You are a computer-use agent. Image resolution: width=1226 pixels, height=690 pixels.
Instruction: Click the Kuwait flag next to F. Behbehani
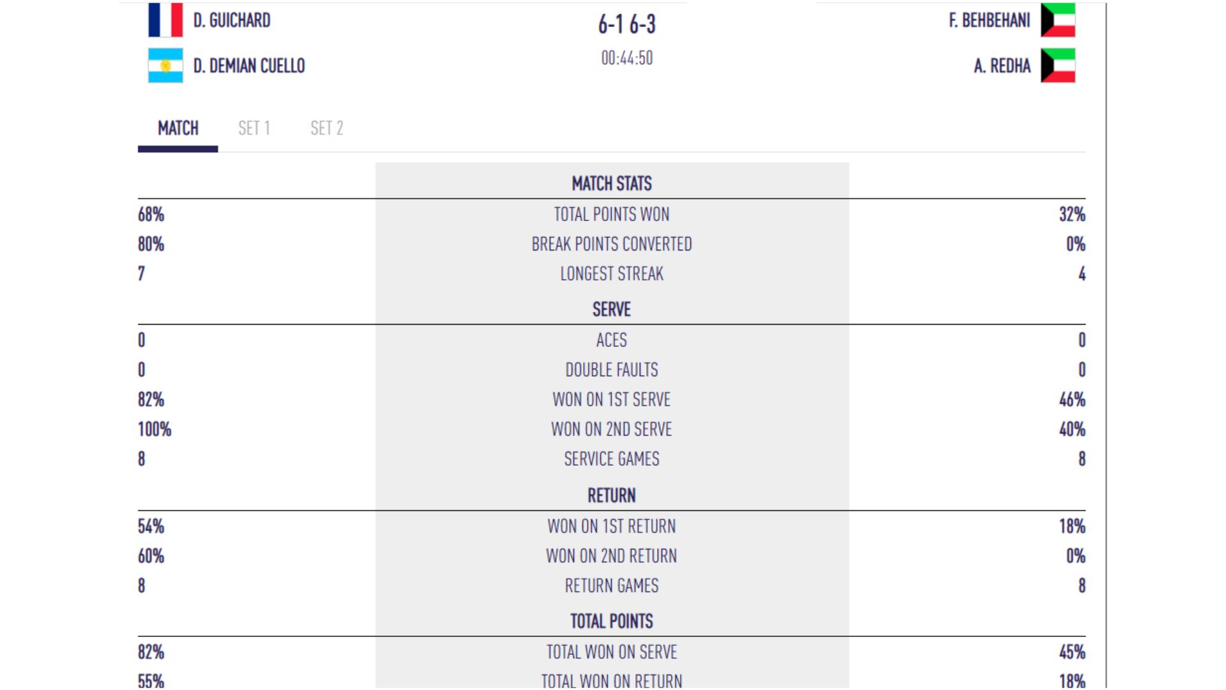(1058, 20)
